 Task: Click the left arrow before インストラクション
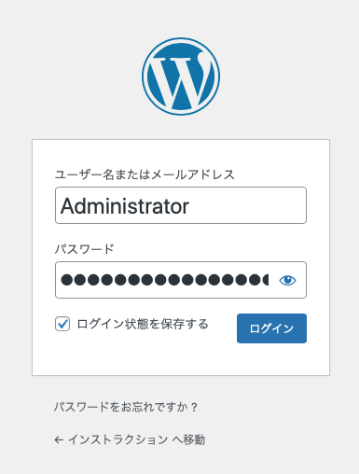point(59,440)
